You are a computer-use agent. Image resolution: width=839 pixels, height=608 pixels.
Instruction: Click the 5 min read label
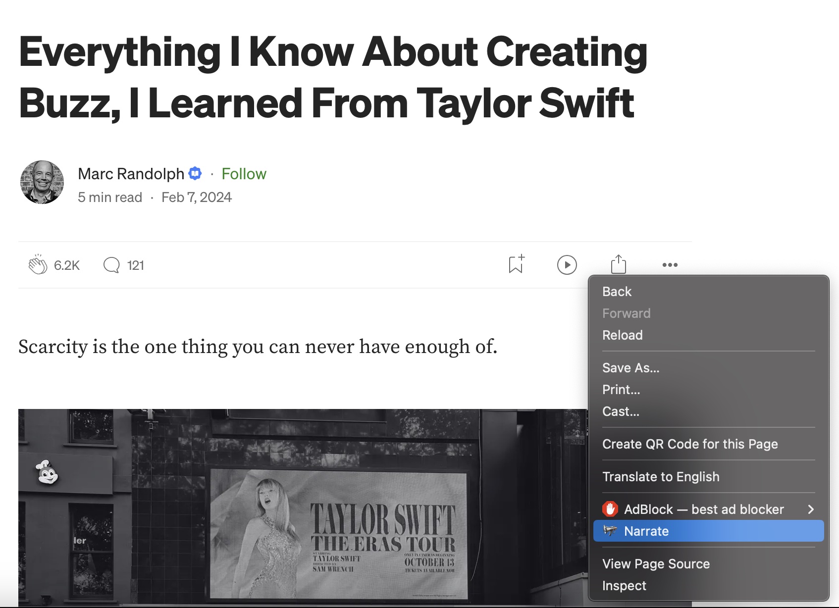[x=110, y=197]
